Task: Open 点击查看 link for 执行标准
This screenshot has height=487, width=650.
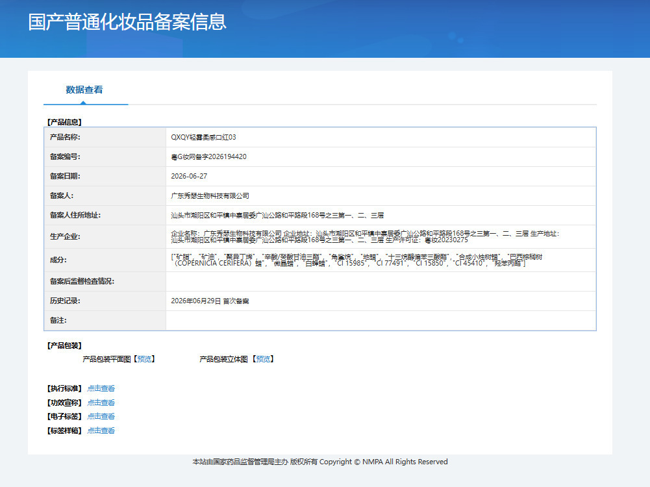Action: [x=101, y=388]
